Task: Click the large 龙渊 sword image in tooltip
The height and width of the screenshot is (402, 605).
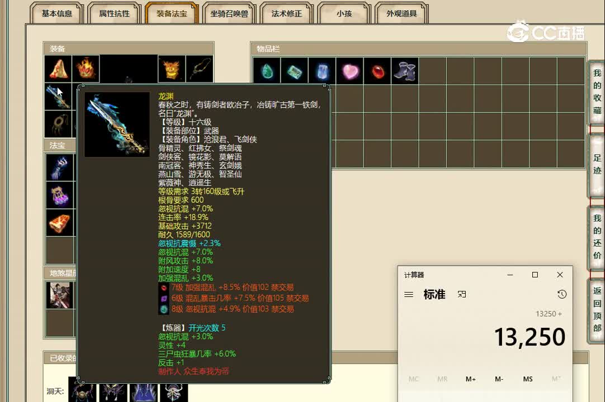Action: [117, 125]
